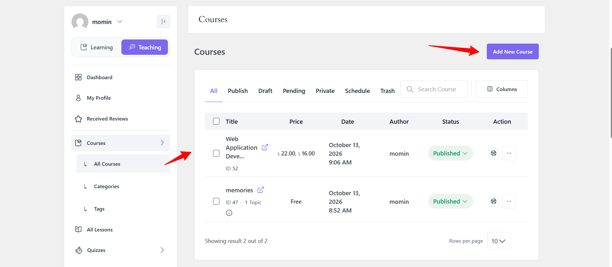Edit Web Application course in WordPress
Screen dimensions: 612x267
pyautogui.click(x=494, y=153)
